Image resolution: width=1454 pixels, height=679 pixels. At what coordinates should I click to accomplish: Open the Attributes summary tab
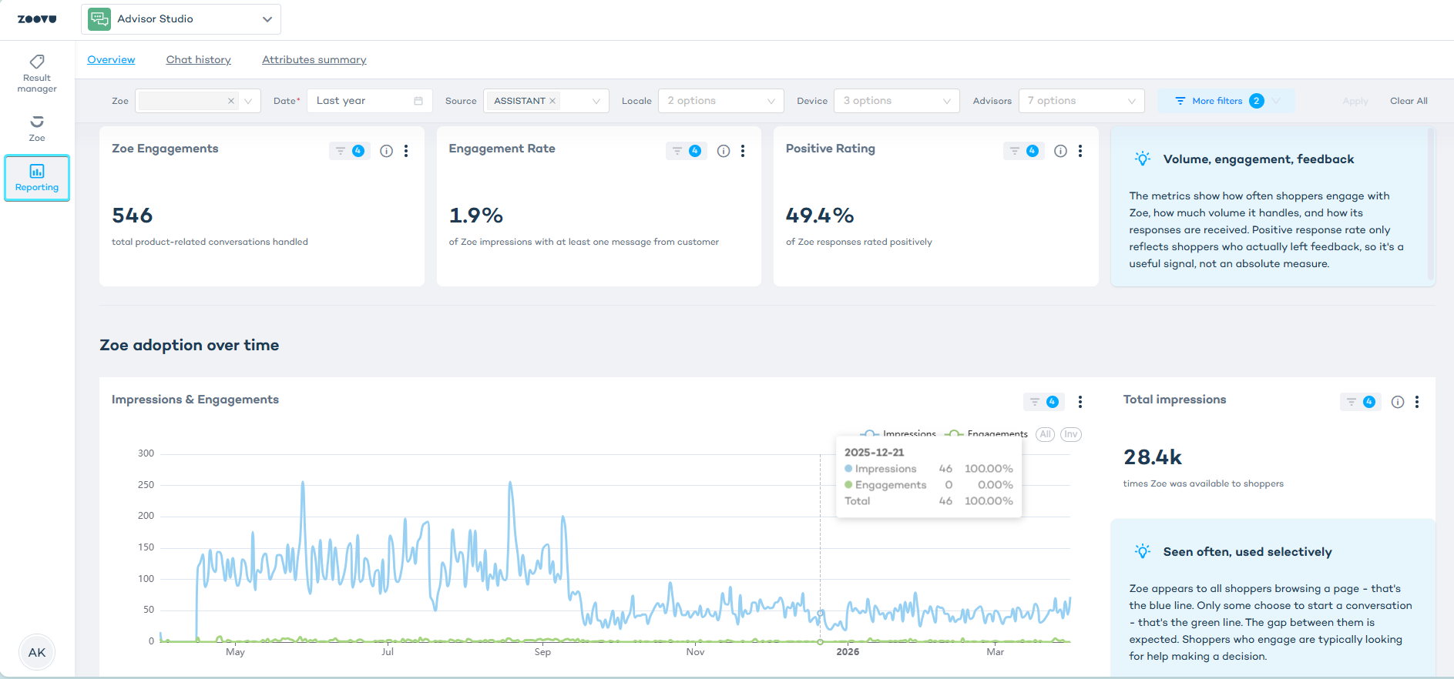[314, 59]
